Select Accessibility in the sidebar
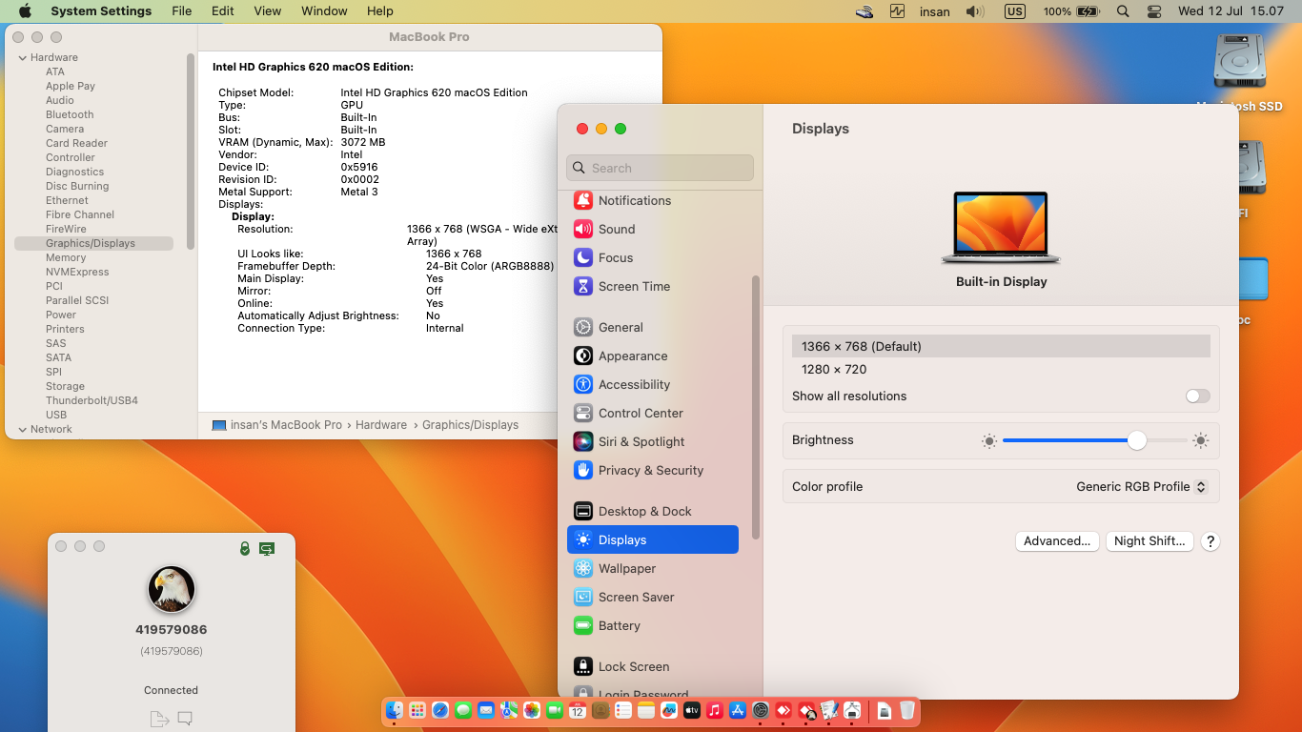Screen dimensions: 1302x732 coord(654,384)
